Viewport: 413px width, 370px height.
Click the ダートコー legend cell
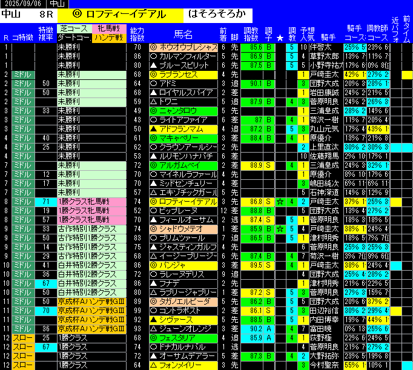(74, 38)
